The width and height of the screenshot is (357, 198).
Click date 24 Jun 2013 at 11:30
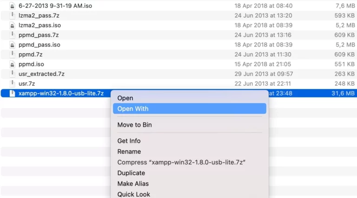pyautogui.click(x=263, y=55)
